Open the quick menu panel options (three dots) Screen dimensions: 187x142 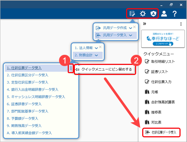pyautogui.click(x=181, y=24)
